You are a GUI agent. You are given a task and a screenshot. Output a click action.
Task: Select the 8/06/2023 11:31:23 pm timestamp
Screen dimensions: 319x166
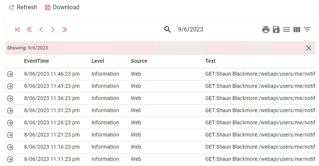tap(52, 111)
